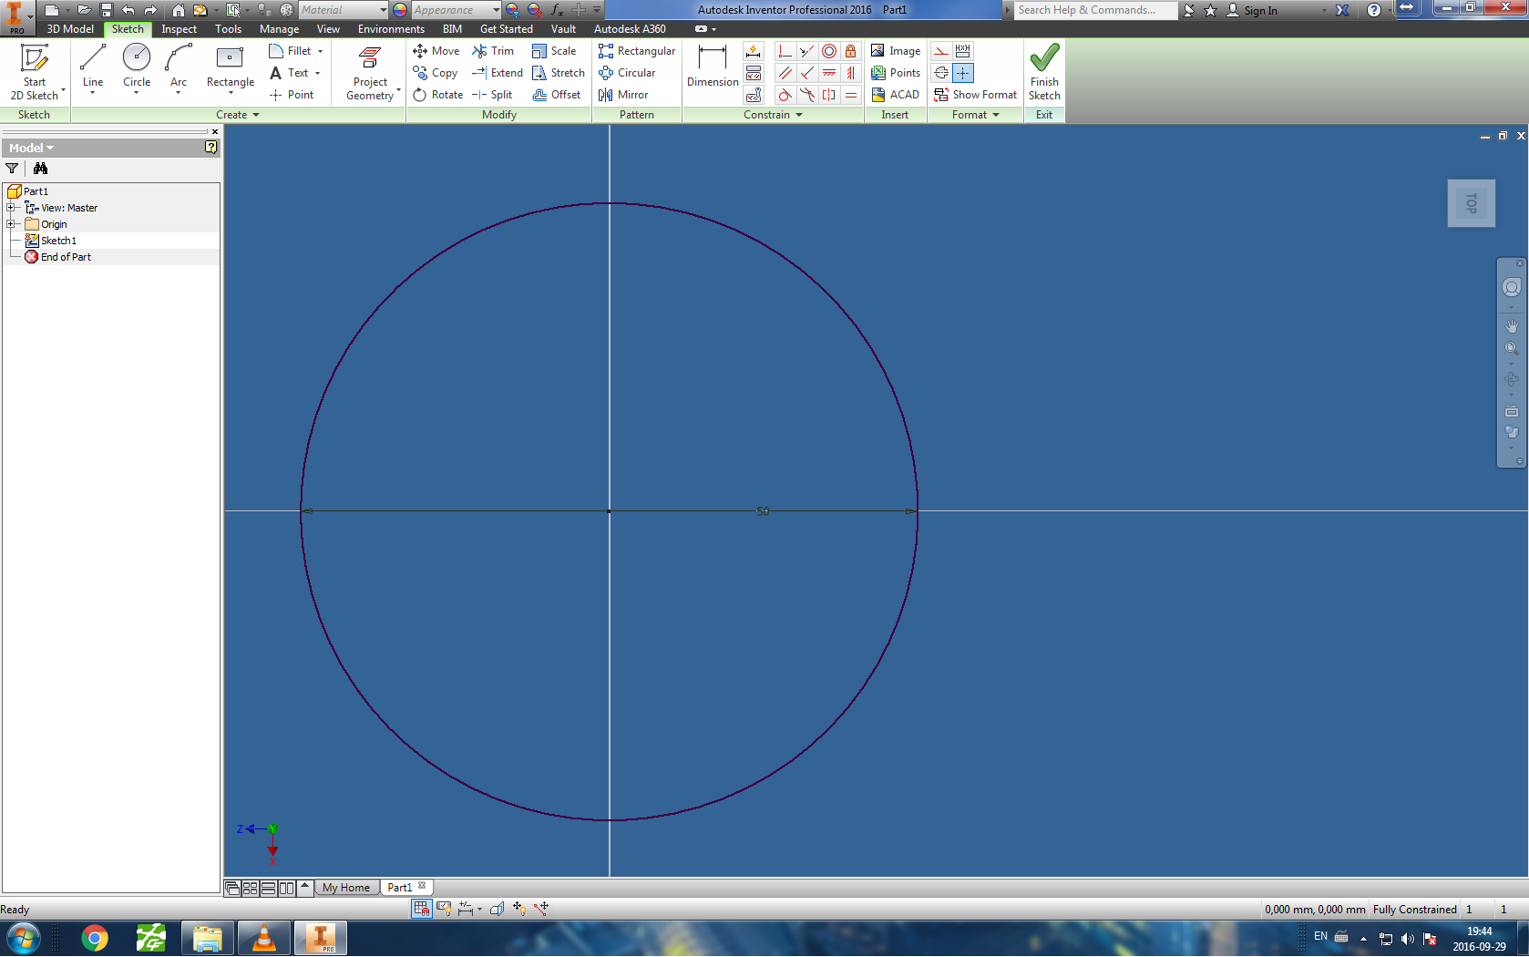1529x957 pixels.
Task: Click the TOP ViewCube face
Action: (x=1471, y=202)
